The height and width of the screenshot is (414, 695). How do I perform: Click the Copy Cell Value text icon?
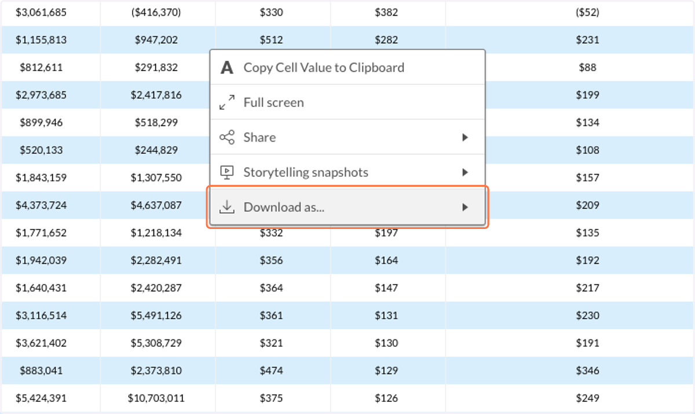coord(227,68)
